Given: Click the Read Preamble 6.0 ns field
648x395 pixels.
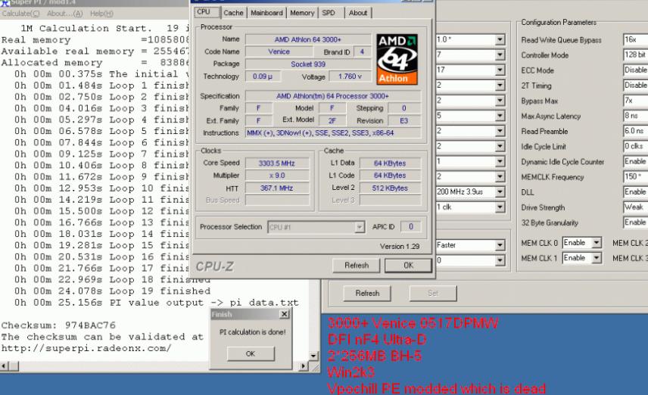Looking at the screenshot, I should 635,131.
